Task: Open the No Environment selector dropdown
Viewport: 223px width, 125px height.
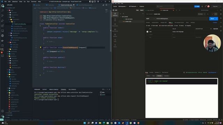Action: point(210,10)
